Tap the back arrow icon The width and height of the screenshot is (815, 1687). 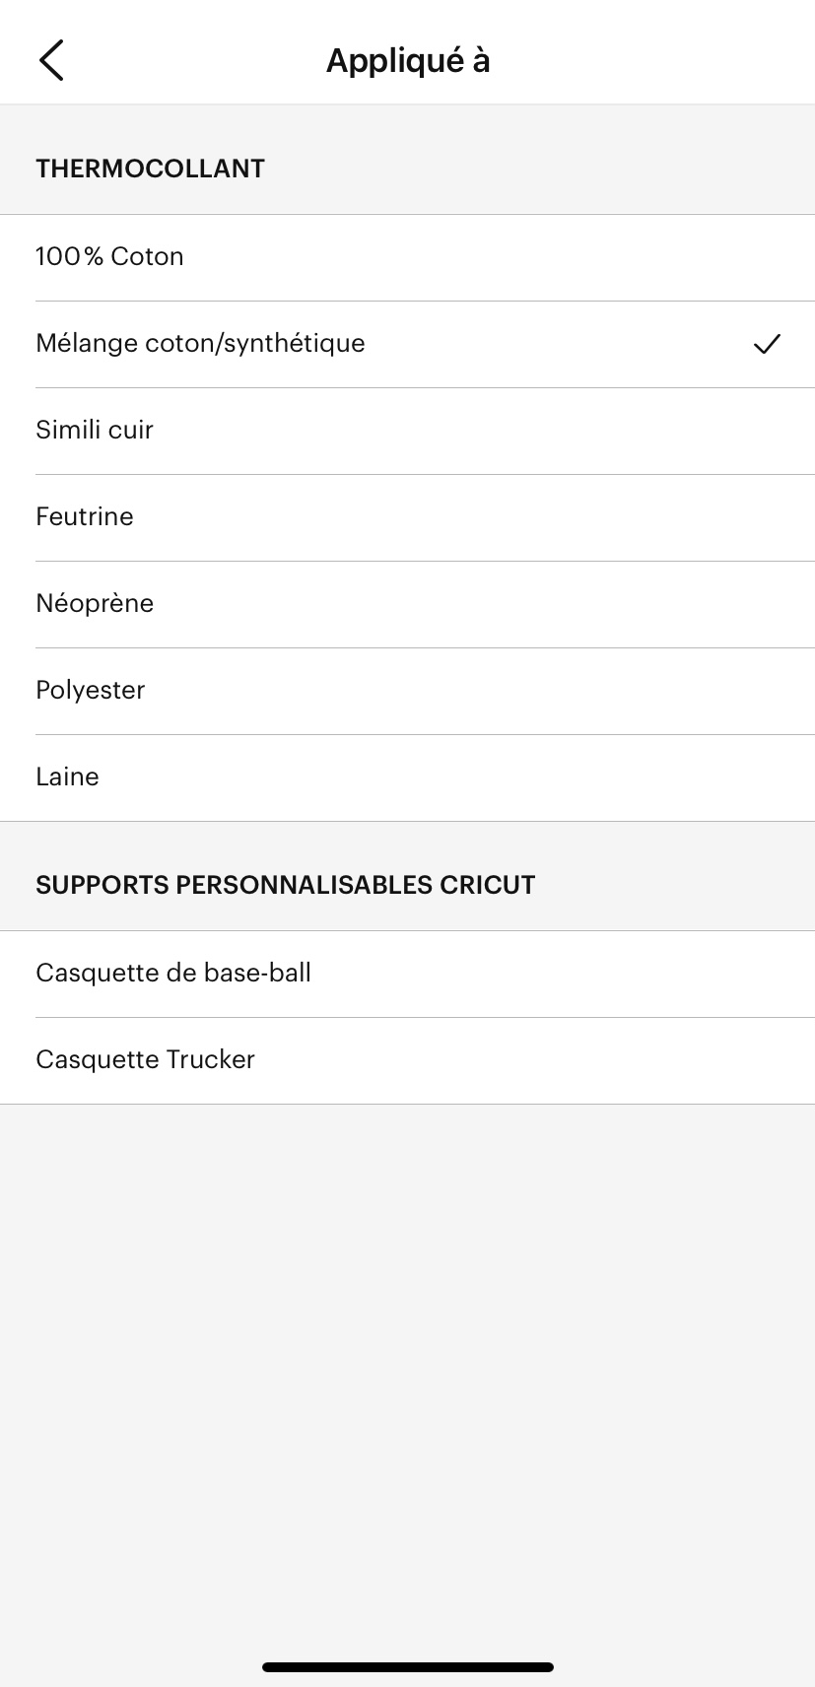pyautogui.click(x=51, y=60)
